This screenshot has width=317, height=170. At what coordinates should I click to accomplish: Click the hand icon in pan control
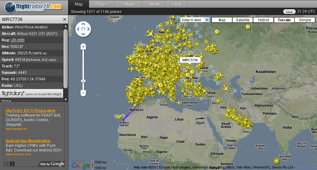point(83,29)
